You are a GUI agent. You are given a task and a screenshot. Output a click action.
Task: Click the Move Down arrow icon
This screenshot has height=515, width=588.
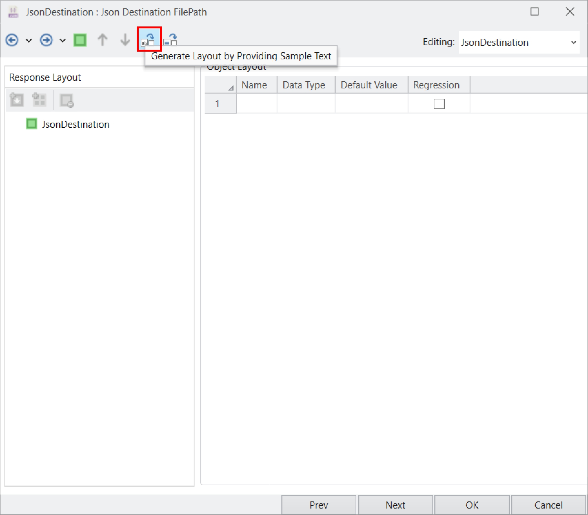tap(125, 40)
